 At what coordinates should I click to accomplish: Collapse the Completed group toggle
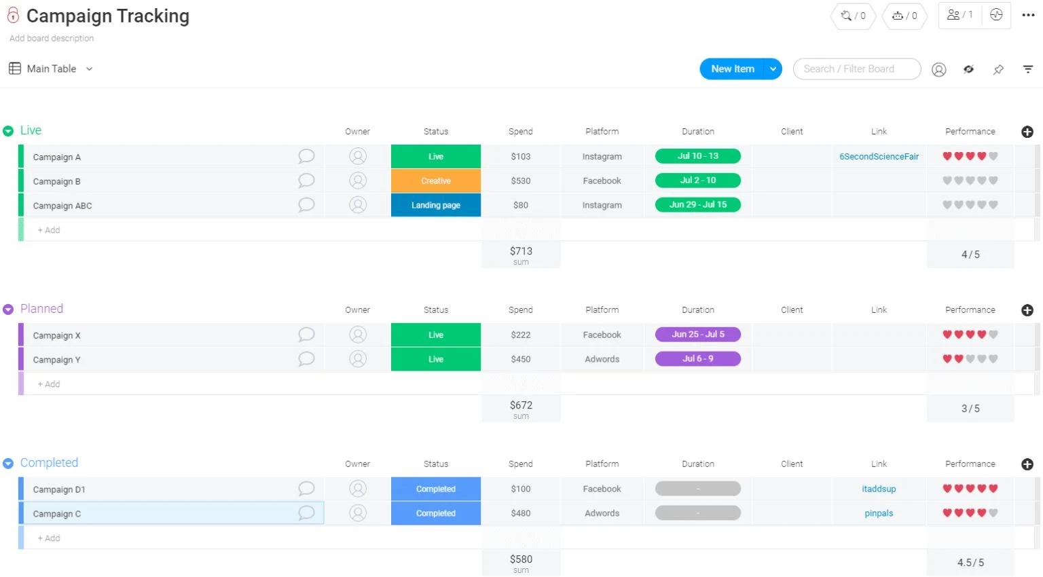pyautogui.click(x=8, y=464)
